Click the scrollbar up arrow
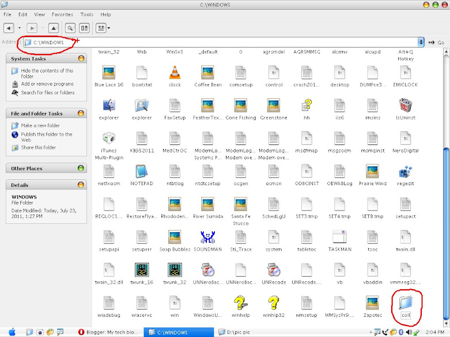 [446, 52]
